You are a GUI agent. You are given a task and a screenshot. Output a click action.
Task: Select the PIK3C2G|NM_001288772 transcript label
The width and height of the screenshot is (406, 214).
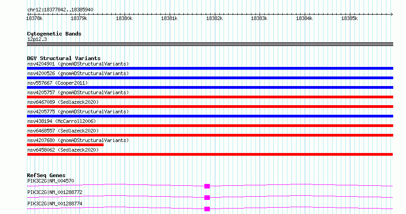(x=55, y=192)
